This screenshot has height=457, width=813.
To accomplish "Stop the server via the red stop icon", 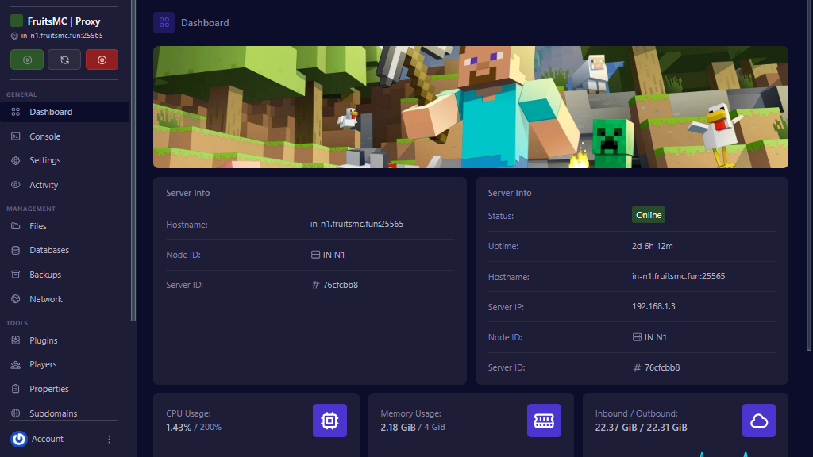I will click(x=102, y=59).
